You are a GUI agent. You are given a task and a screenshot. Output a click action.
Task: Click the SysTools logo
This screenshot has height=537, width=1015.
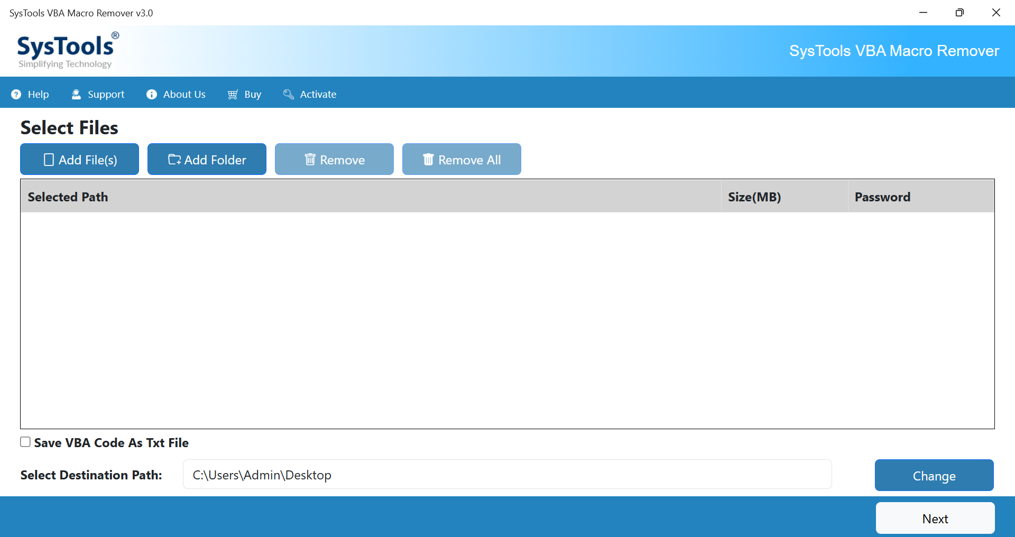pos(68,50)
